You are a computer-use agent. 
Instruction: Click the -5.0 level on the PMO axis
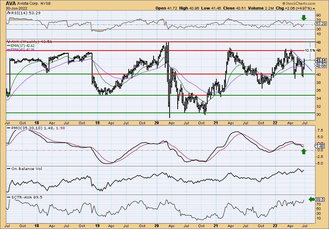319,163
